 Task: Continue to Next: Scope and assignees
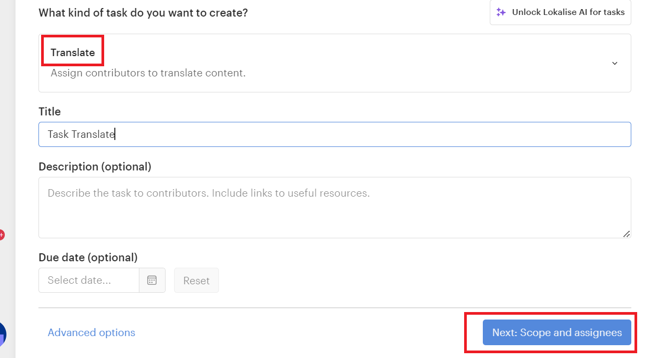tap(557, 332)
